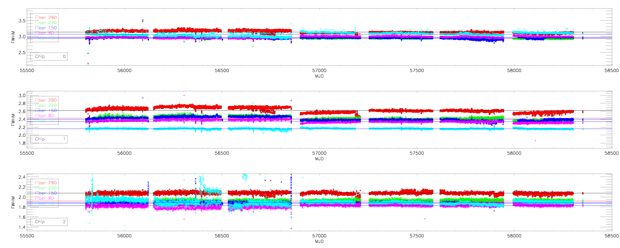
Task: Click the 2.8 y-axis tick label in middle plot
Action: pos(22,103)
